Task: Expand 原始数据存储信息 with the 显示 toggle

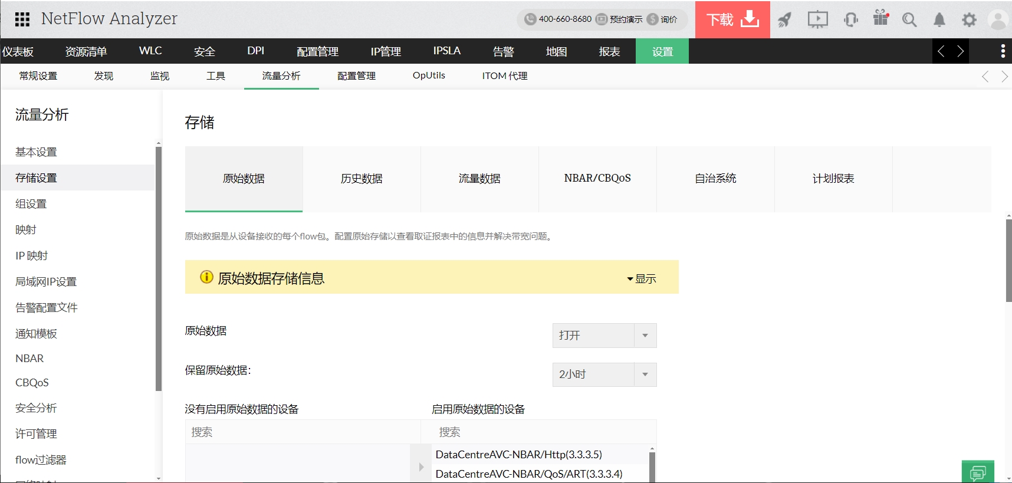Action: [x=642, y=278]
